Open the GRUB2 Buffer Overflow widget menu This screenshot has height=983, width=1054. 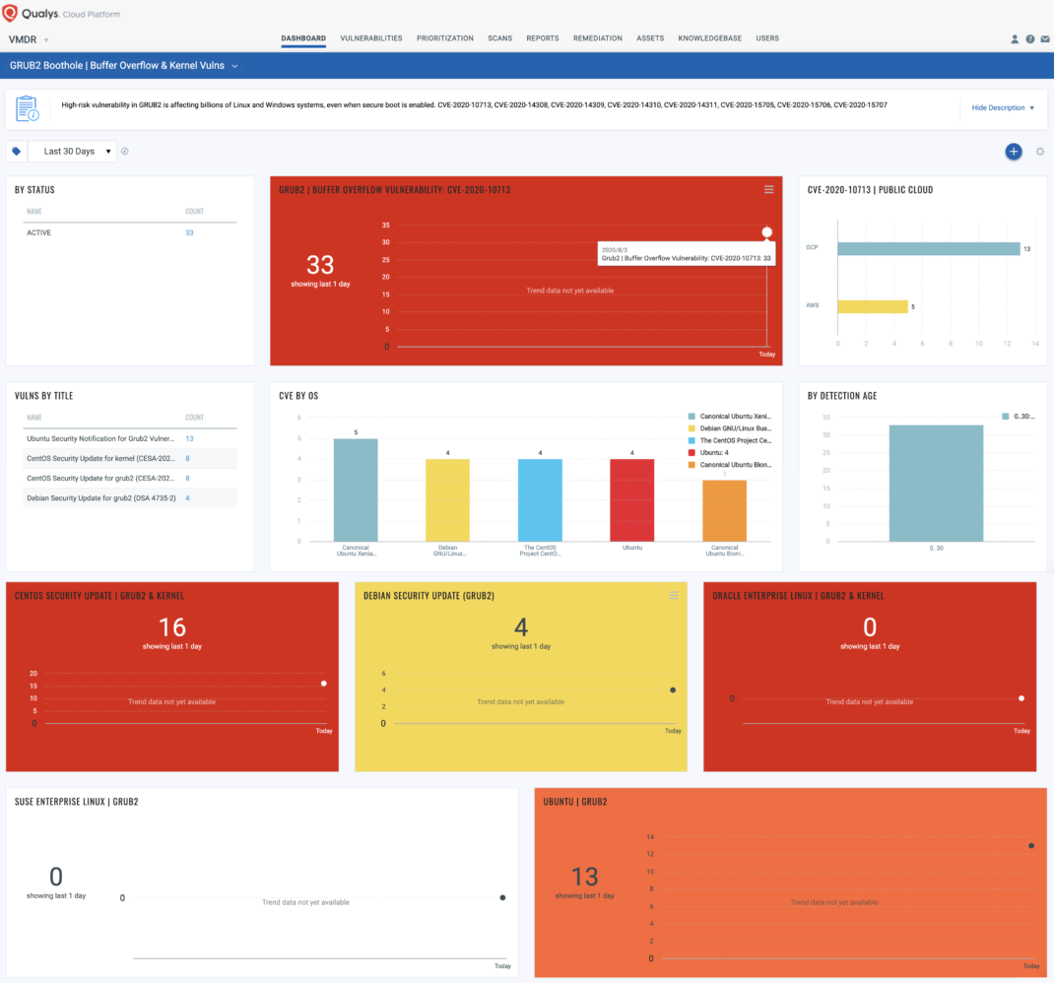tap(769, 189)
